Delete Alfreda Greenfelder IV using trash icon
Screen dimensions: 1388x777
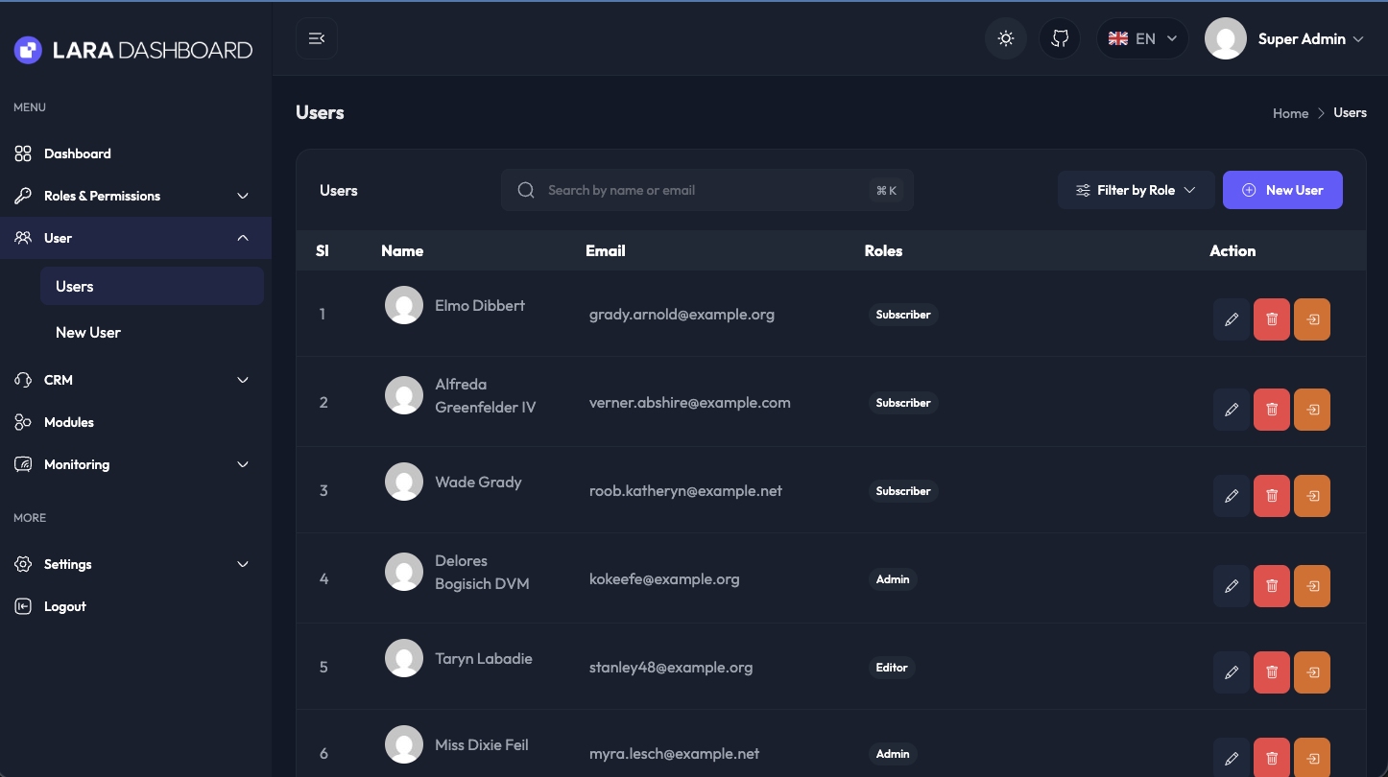point(1272,409)
